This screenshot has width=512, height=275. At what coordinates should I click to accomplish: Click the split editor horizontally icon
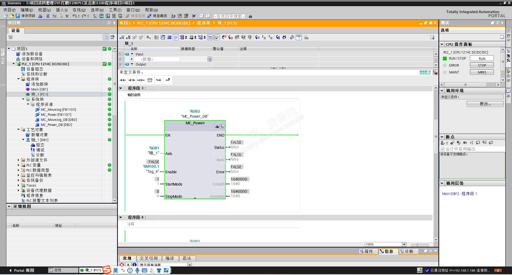(x=202, y=16)
